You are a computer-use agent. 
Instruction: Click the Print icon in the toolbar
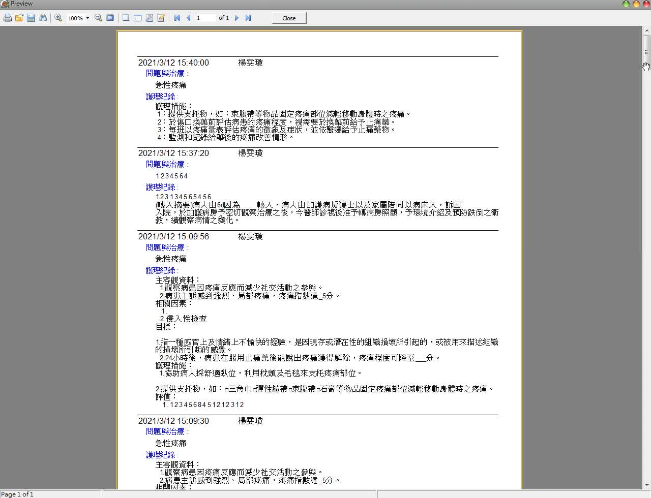pyautogui.click(x=8, y=18)
